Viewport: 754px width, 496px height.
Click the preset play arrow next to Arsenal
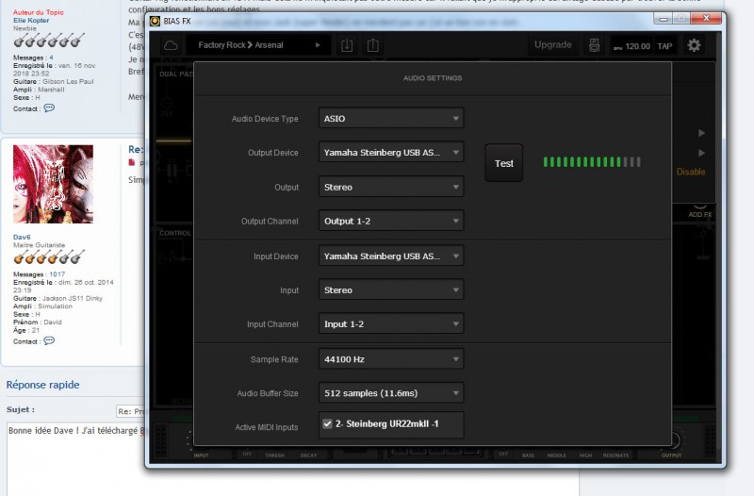318,45
